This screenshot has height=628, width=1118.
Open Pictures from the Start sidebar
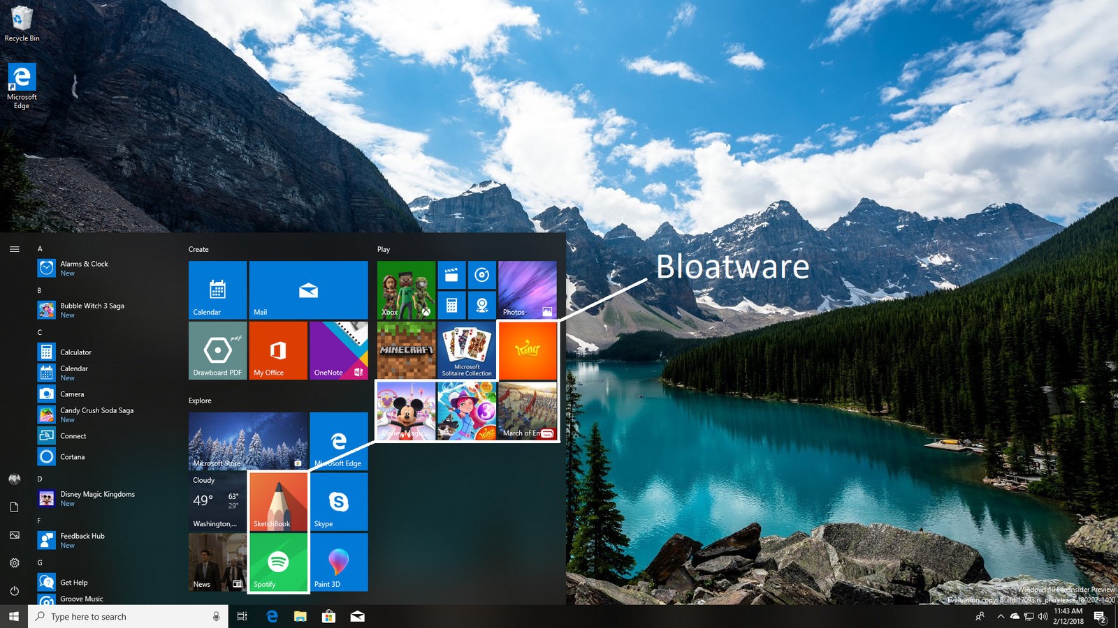tap(14, 535)
